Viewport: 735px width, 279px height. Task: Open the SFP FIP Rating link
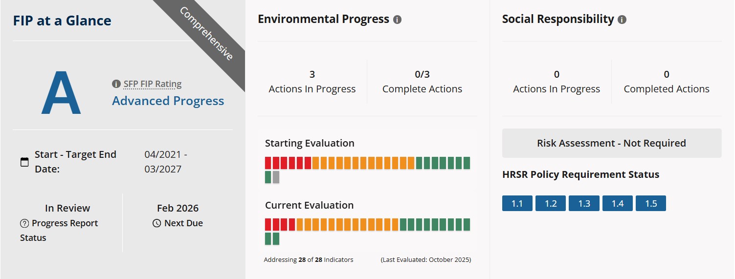152,84
